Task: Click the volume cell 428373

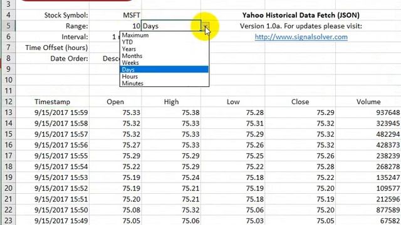Action: pos(368,145)
